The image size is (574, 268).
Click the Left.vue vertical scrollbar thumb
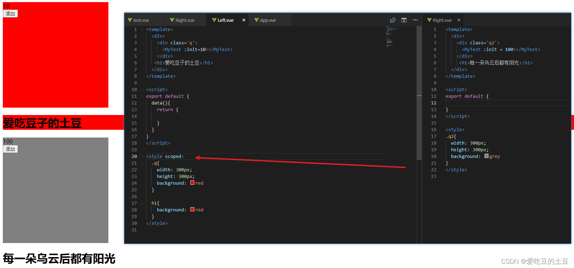[x=419, y=93]
